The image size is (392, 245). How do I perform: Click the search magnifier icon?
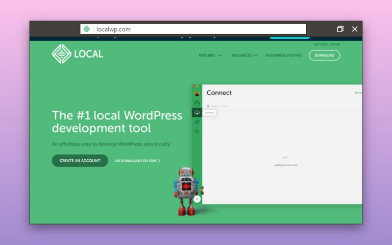208,106
